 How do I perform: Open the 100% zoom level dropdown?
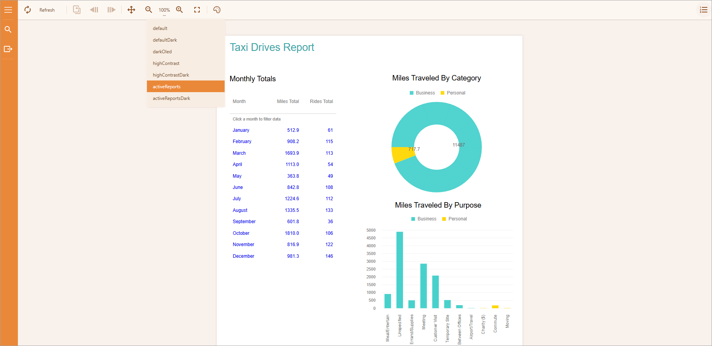pos(164,10)
